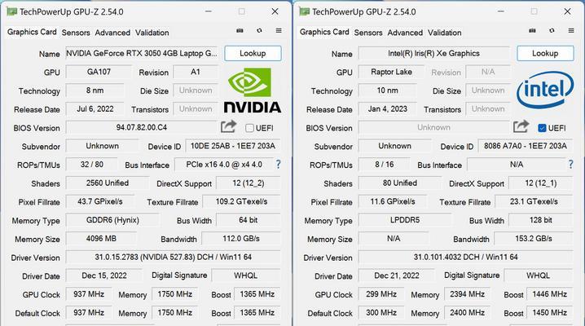Click the BIOS export share icon in NVIDIA window
This screenshot has height=326, width=585.
coord(228,127)
